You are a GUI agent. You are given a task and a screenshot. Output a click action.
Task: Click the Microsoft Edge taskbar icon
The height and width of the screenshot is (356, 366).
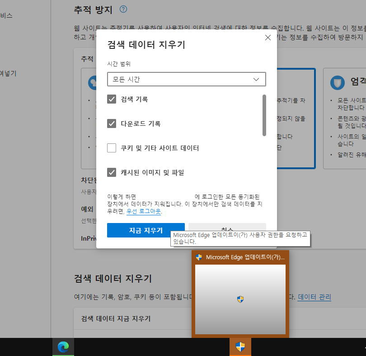coord(63,347)
